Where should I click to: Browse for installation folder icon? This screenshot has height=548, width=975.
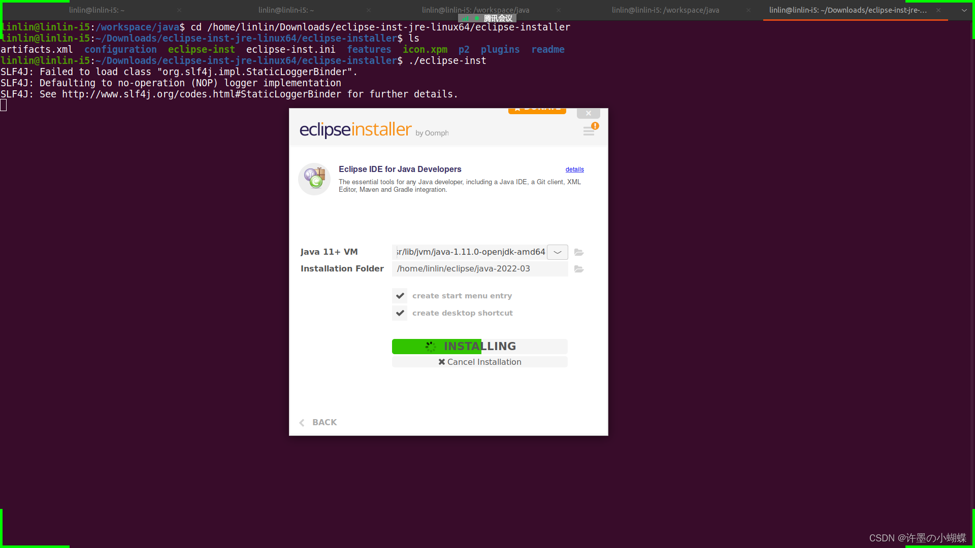click(x=579, y=269)
